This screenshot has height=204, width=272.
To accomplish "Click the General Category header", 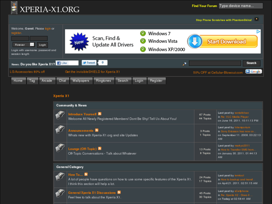I will pyautogui.click(x=70, y=167).
